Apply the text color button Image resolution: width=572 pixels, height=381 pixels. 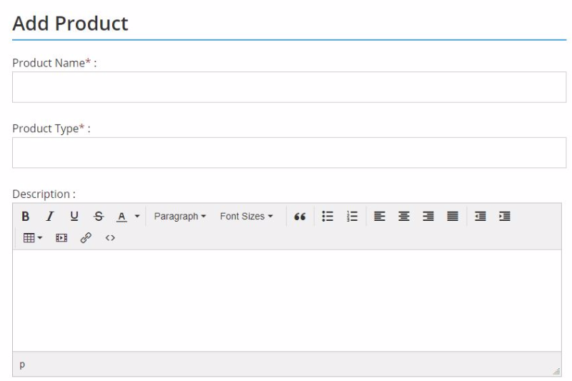[x=122, y=216]
